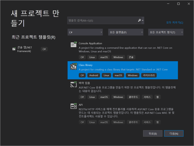Click the Class library description text
The image size is (194, 146).
[123, 70]
